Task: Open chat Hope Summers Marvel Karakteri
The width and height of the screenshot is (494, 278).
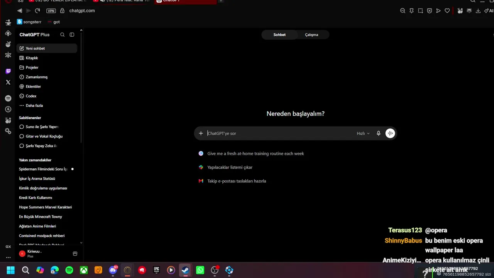Action: pos(47,207)
